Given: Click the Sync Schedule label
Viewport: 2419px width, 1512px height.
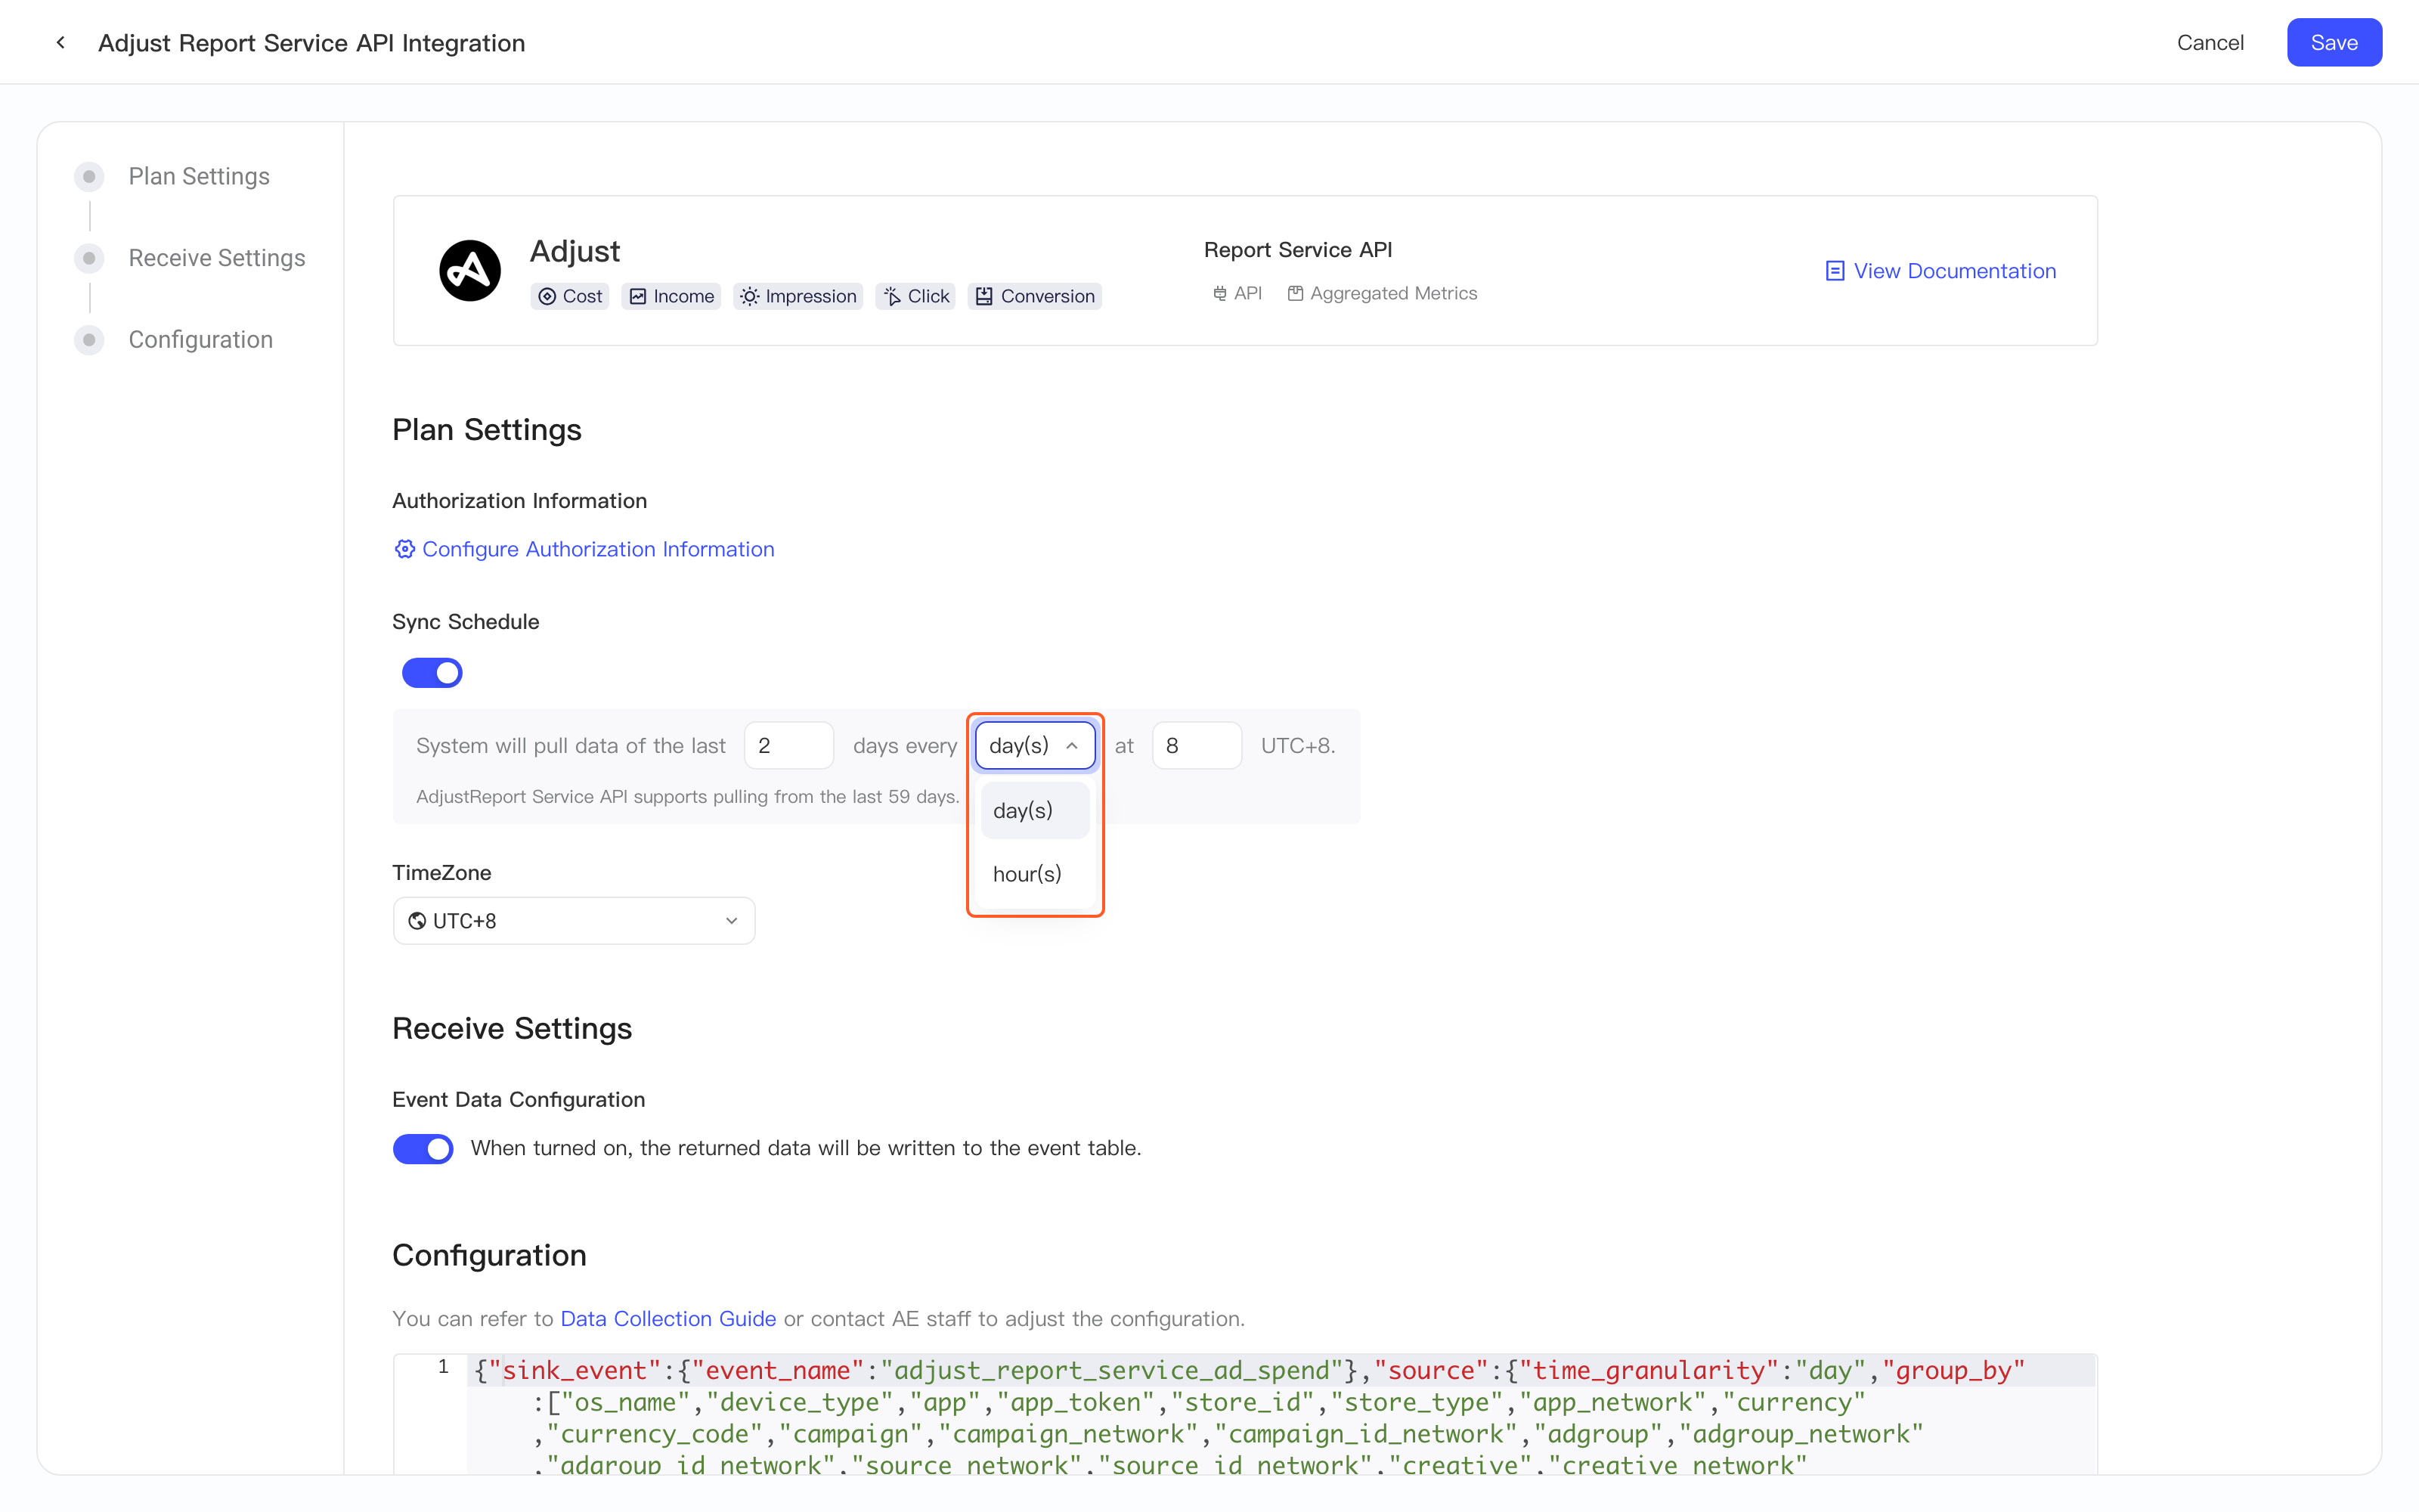Looking at the screenshot, I should [466, 621].
